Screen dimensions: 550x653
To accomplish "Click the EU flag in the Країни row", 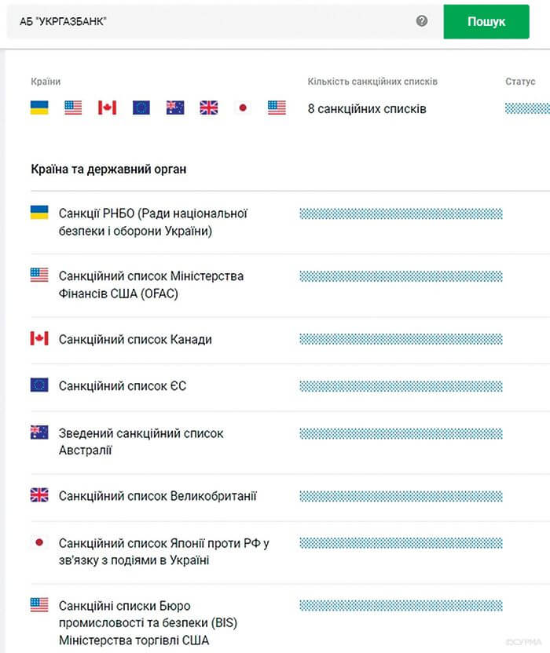I will tap(141, 108).
